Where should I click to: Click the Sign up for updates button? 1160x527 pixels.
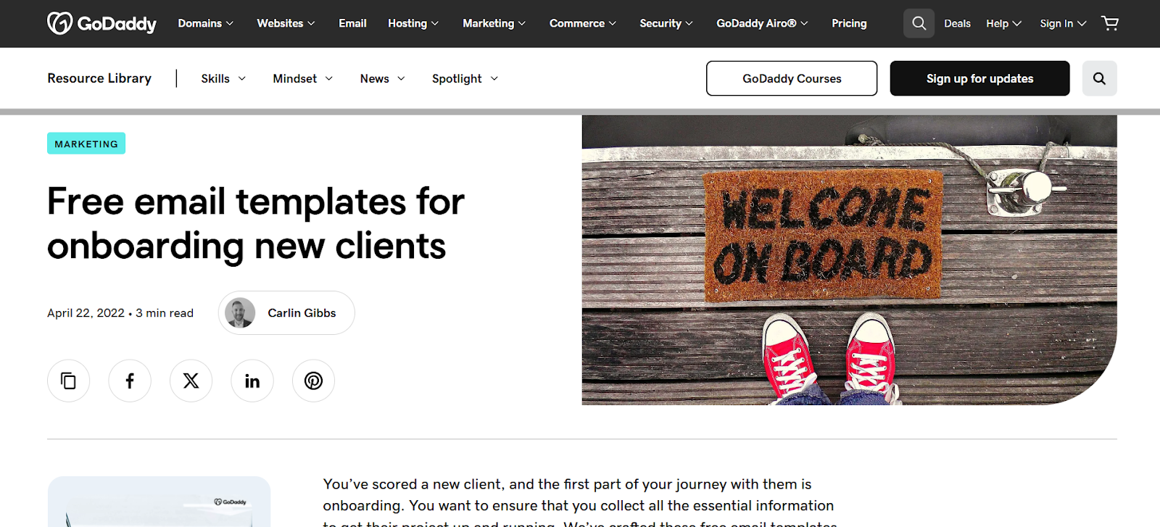coord(979,78)
